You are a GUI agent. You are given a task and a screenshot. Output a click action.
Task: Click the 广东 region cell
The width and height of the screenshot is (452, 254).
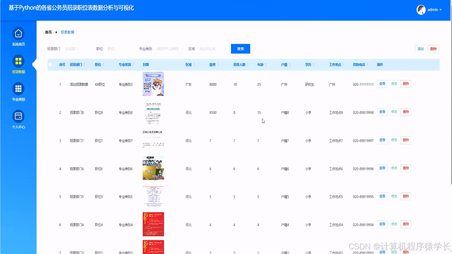coord(189,85)
